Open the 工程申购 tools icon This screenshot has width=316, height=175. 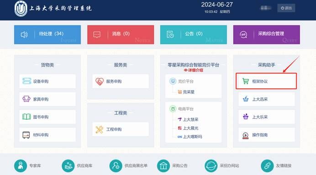100,129
